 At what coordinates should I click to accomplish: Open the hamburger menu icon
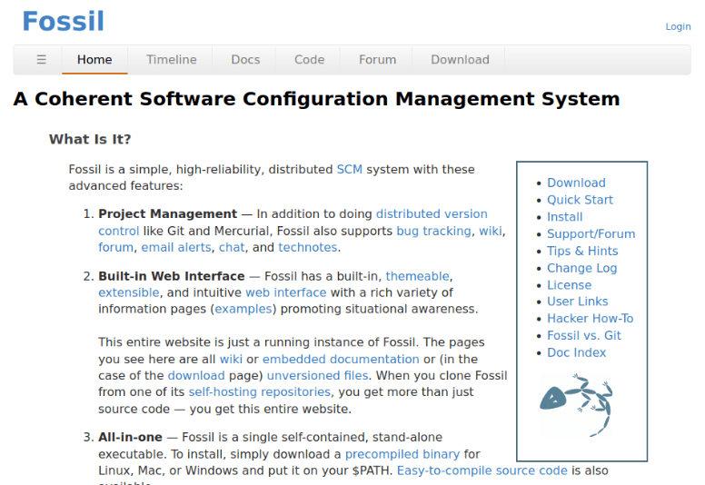click(42, 60)
